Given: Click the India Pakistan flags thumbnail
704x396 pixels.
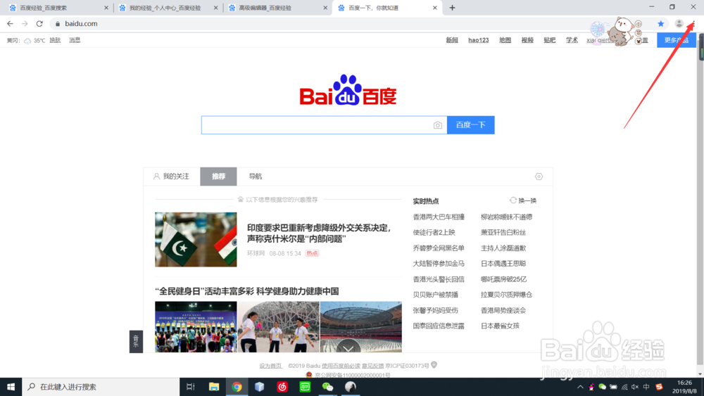Looking at the screenshot, I should pyautogui.click(x=196, y=239).
